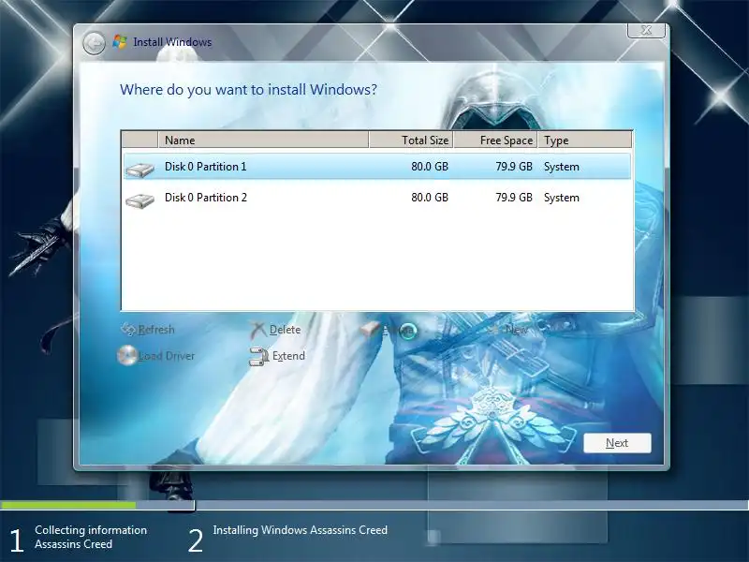Image resolution: width=749 pixels, height=562 pixels.
Task: Click the New partition star icon
Action: 493,330
